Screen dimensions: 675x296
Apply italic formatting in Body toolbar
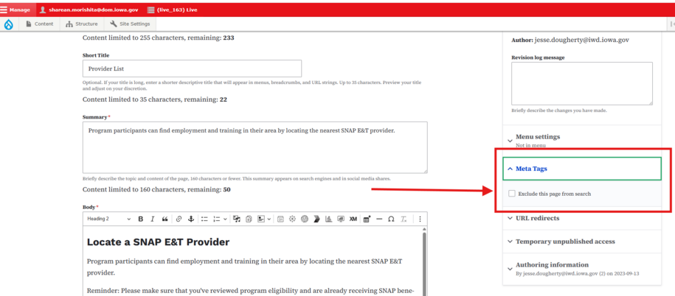pyautogui.click(x=152, y=219)
